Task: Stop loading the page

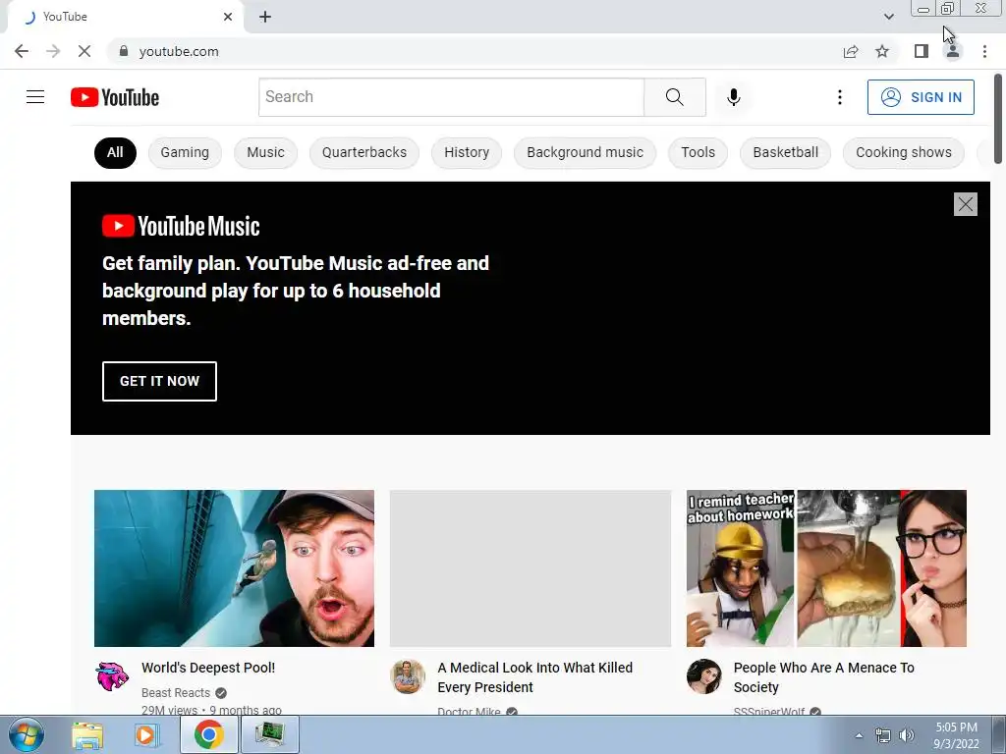Action: pos(84,51)
